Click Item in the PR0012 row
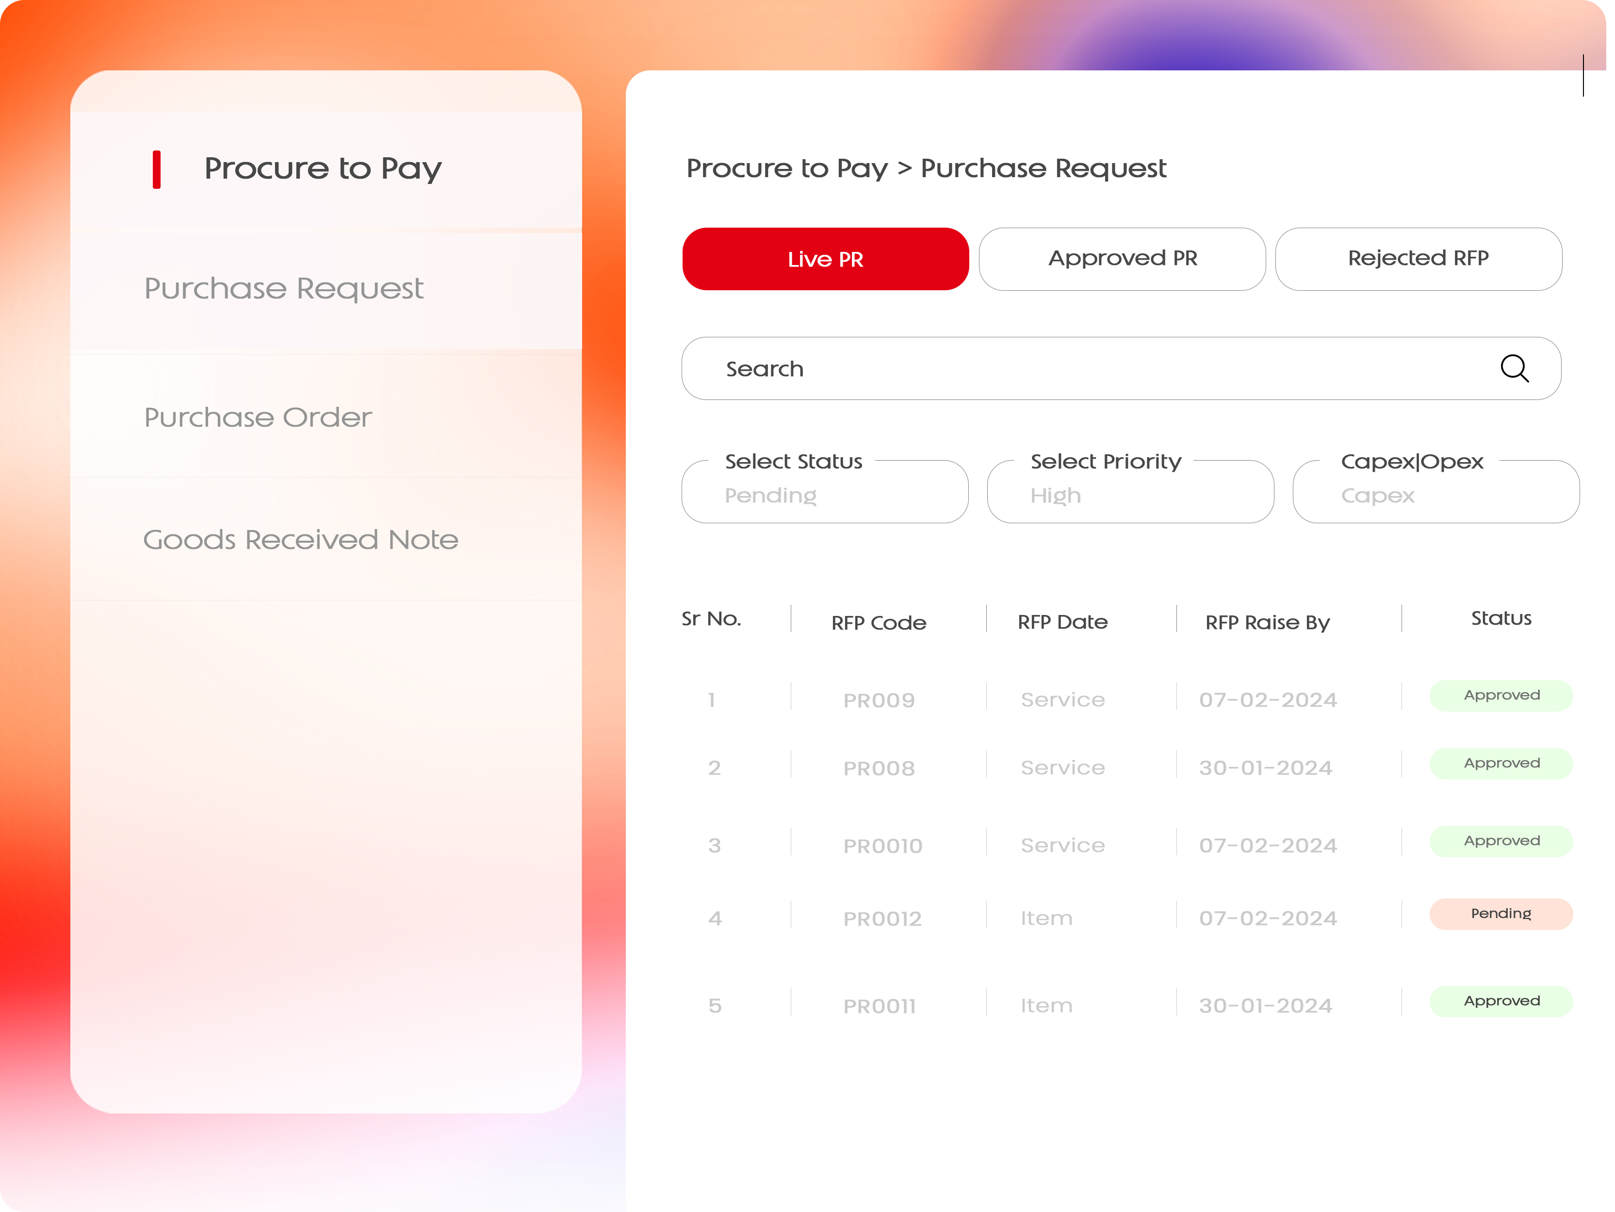The height and width of the screenshot is (1212, 1615). click(x=1046, y=917)
